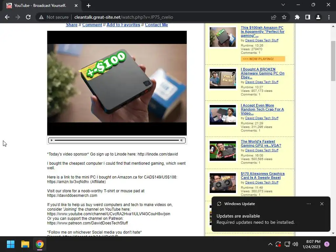
Task: Open I Bought A BROKEN Alienware video link
Action: tap(262, 73)
